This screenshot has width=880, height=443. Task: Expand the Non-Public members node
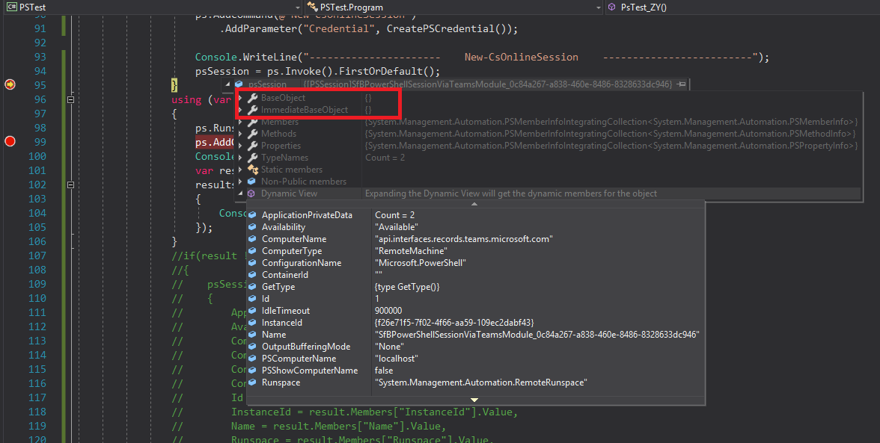[241, 182]
